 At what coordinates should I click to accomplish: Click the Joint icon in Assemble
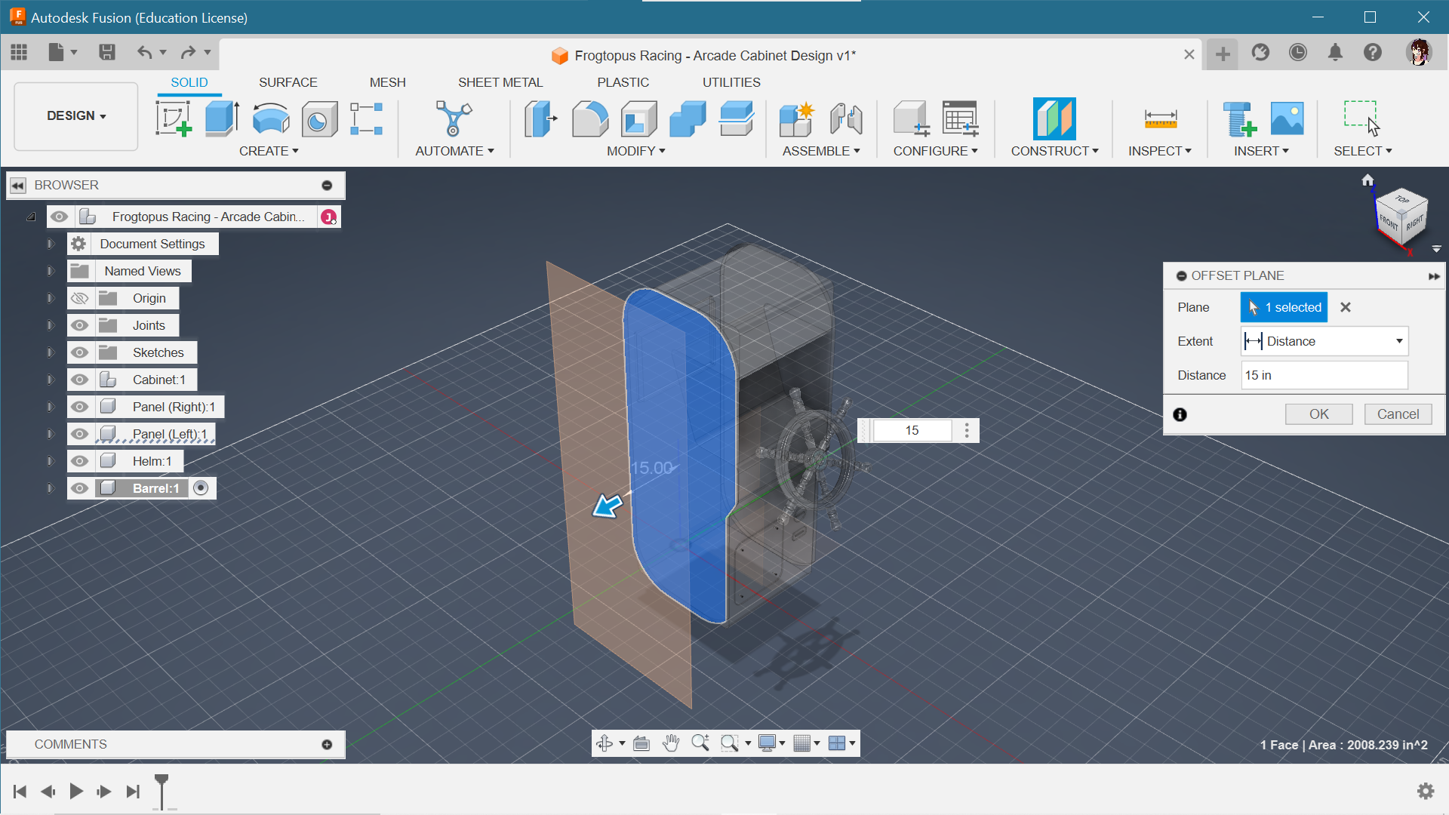pyautogui.click(x=846, y=118)
